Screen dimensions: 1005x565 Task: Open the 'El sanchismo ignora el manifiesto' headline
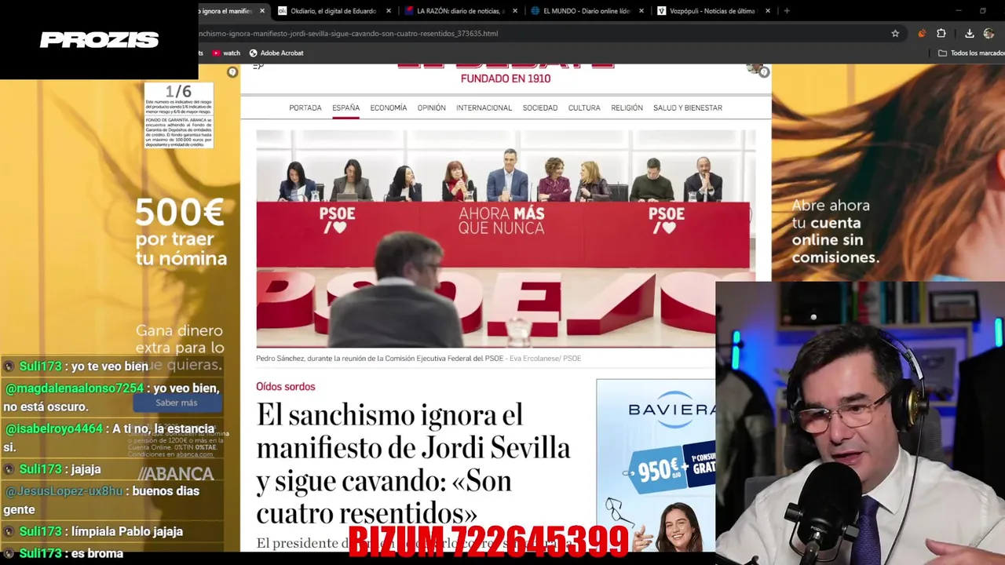413,463
